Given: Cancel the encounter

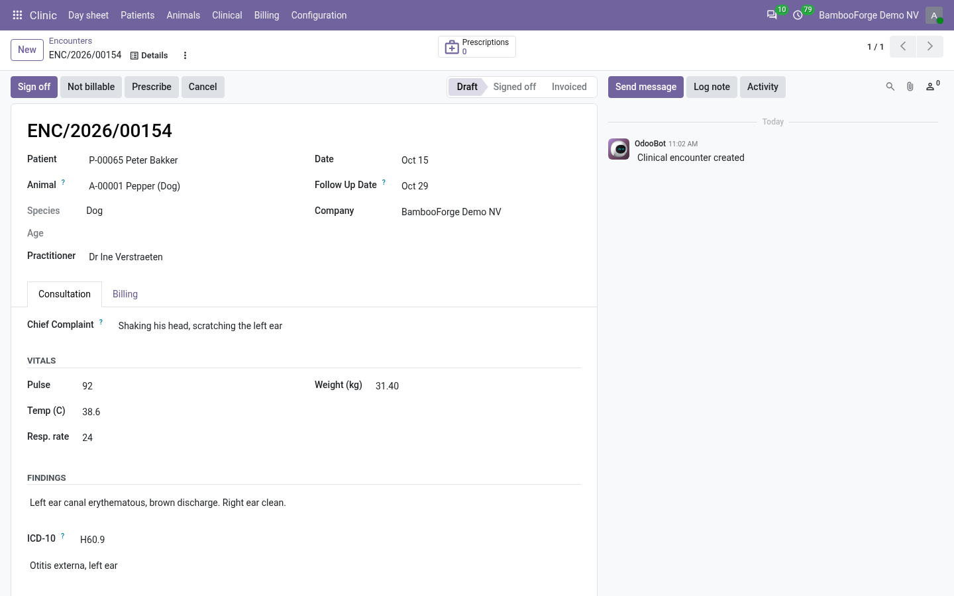Looking at the screenshot, I should coord(203,87).
